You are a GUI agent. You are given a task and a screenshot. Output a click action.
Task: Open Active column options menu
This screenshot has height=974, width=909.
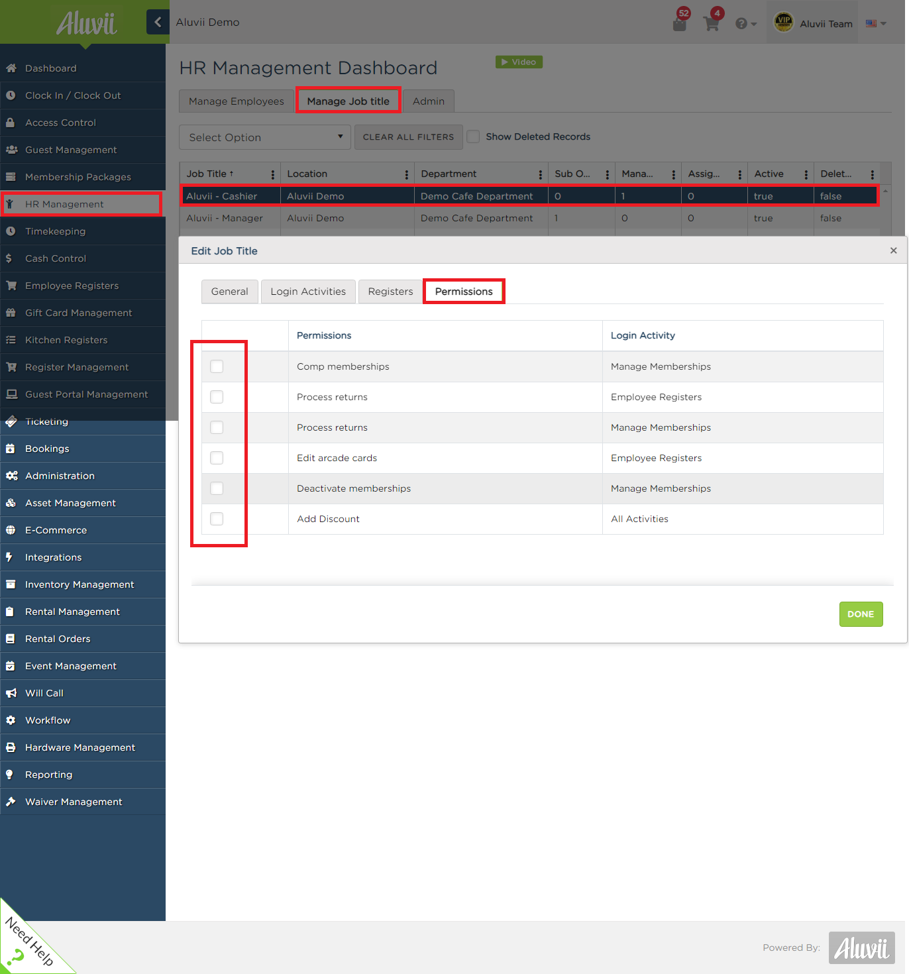(x=806, y=174)
